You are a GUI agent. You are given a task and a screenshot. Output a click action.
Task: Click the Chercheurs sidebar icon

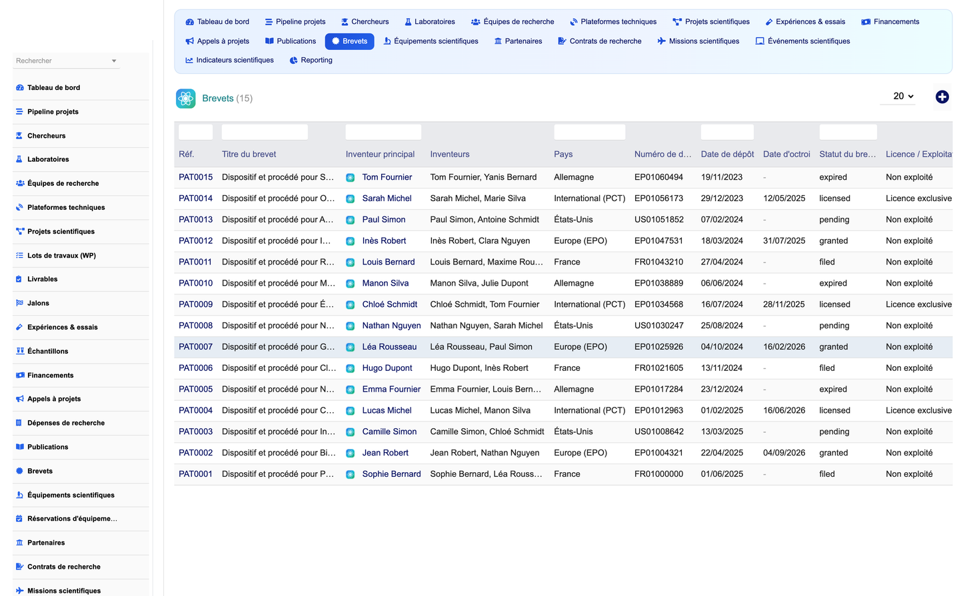click(x=20, y=135)
